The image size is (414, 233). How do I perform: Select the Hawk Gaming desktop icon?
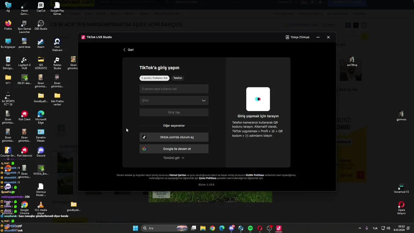(24, 8)
